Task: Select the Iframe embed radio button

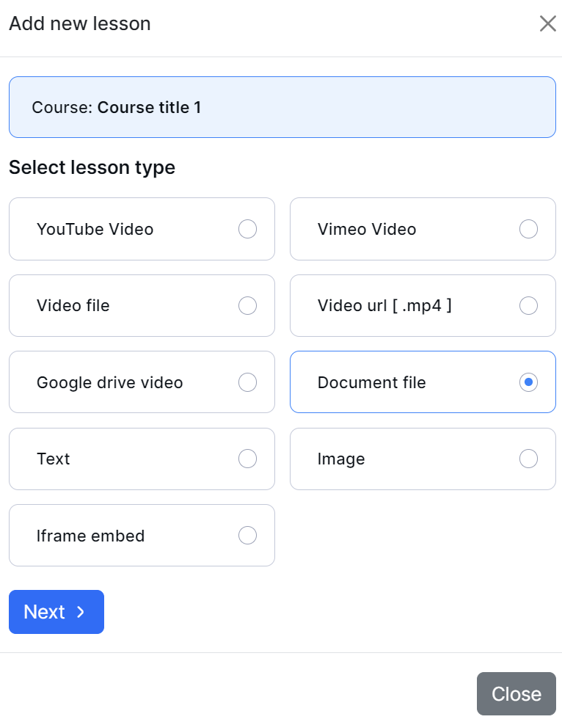Action: click(247, 536)
